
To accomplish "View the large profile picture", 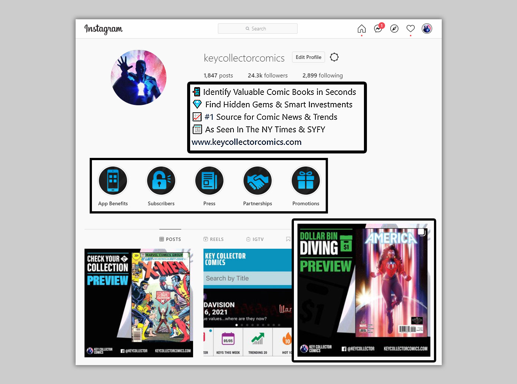I will pos(139,77).
